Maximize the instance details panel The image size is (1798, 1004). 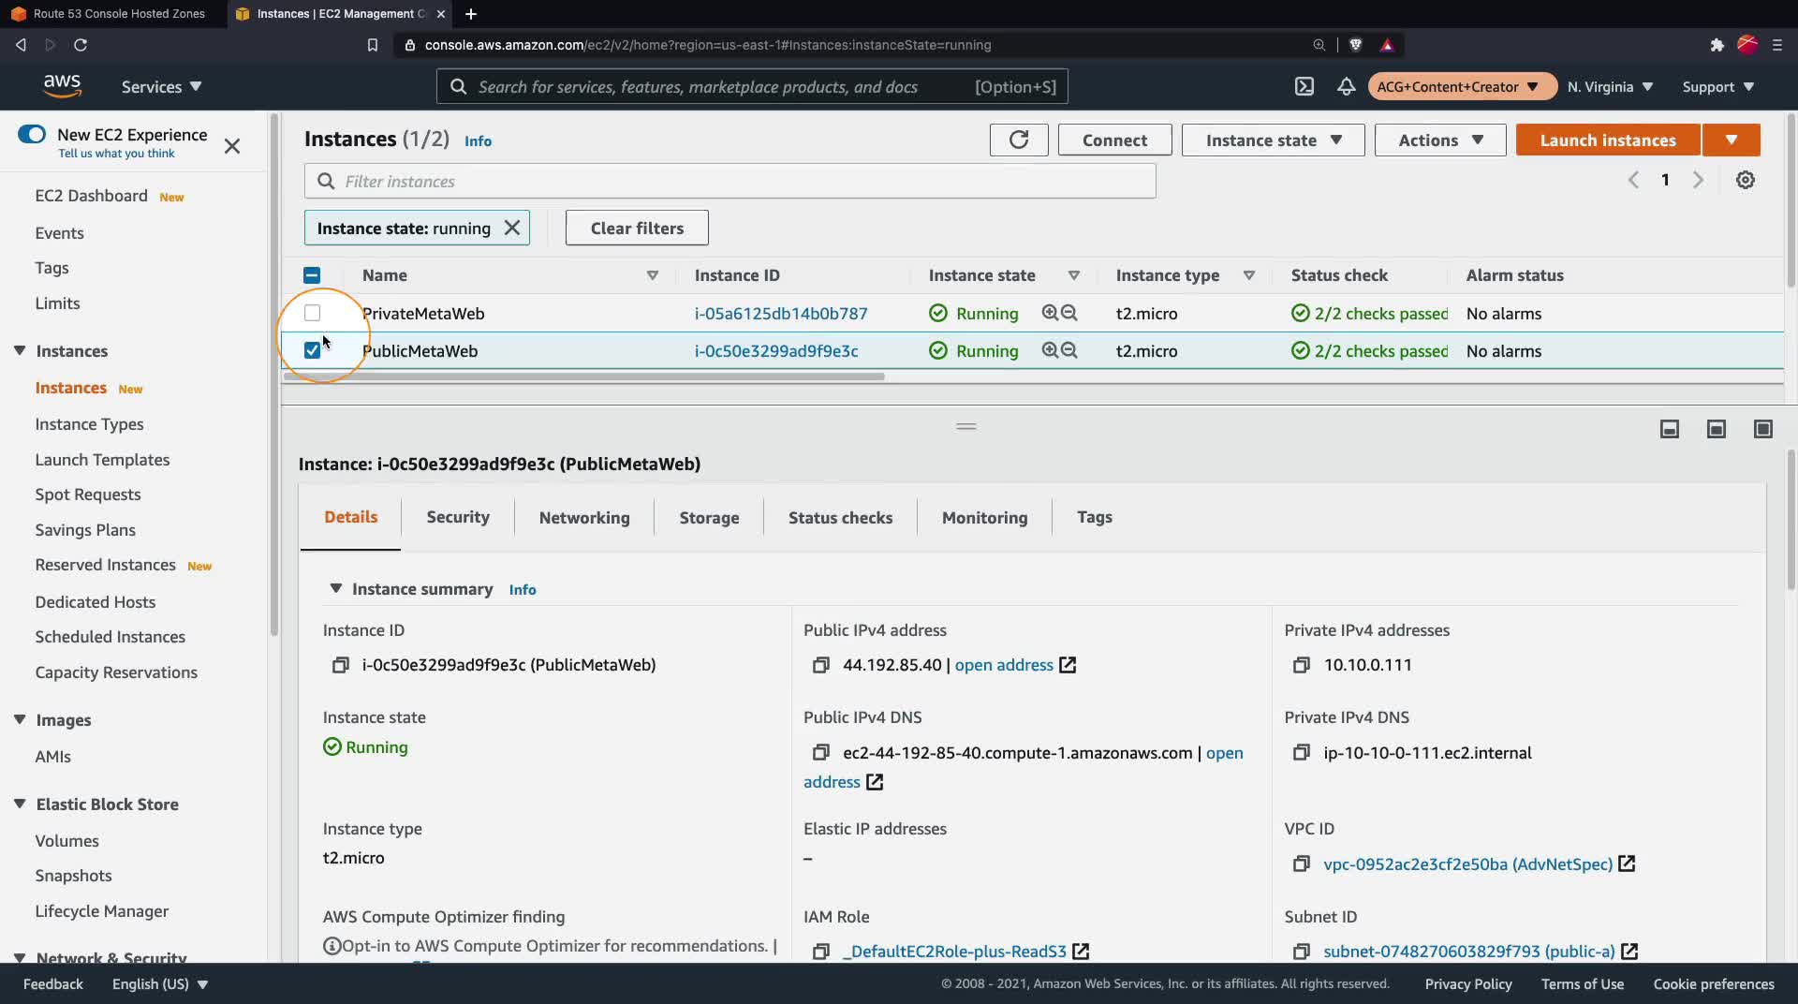(x=1762, y=429)
